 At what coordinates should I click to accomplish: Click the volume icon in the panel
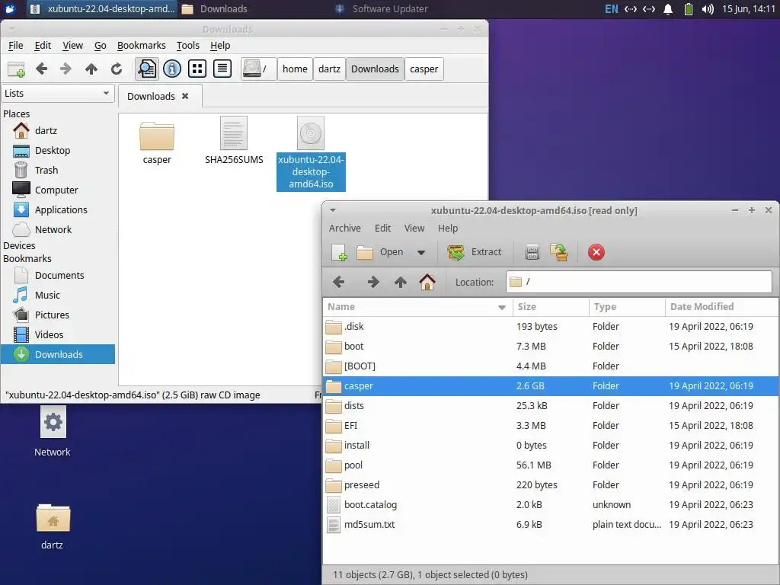point(708,9)
